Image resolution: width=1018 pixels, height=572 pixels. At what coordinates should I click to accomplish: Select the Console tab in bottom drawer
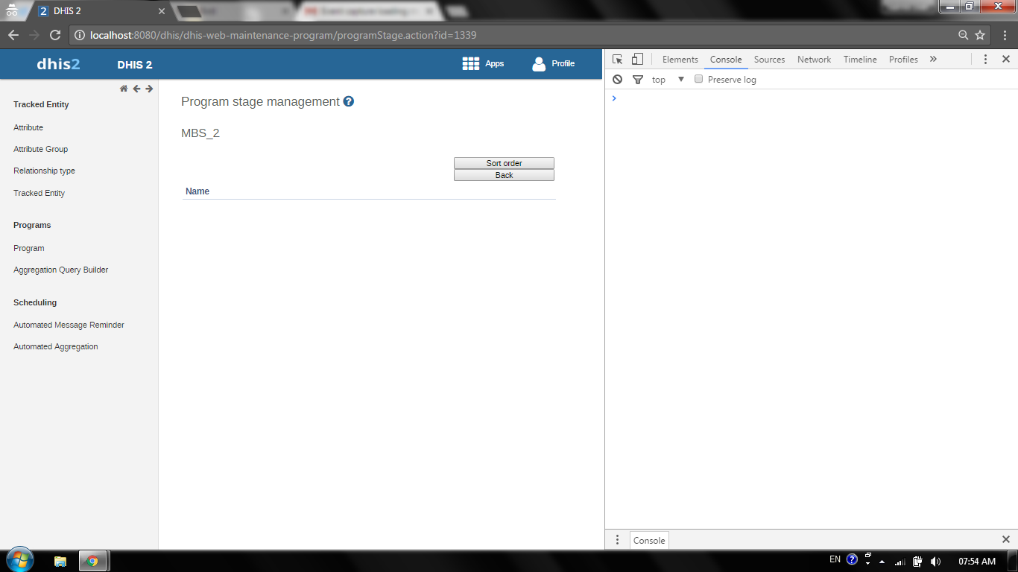648,541
